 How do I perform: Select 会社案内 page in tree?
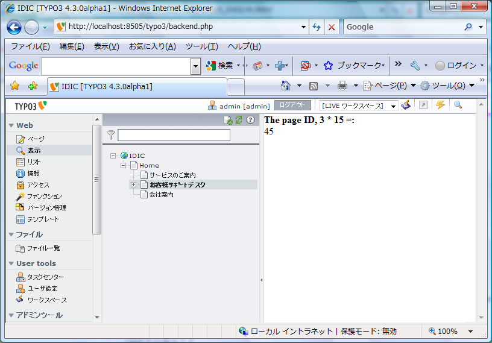point(161,195)
